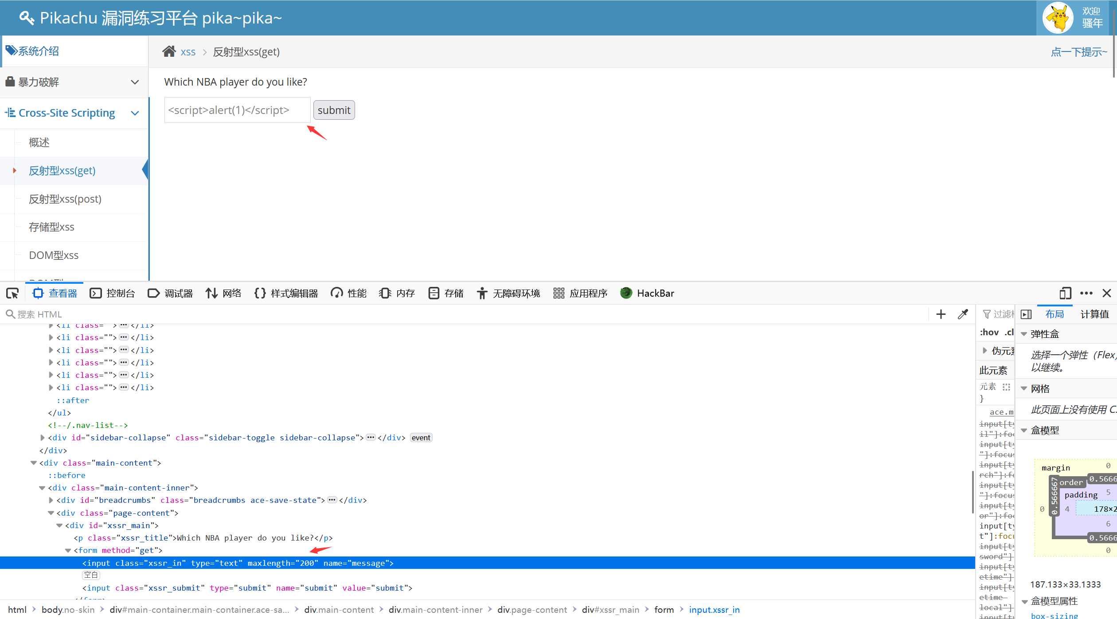Image resolution: width=1117 pixels, height=619 pixels.
Task: Select the xssr_submit input node
Action: 247,588
